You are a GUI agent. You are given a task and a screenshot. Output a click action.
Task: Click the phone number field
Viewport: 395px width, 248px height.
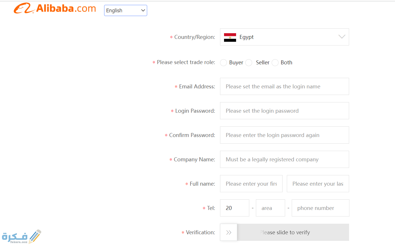coord(320,208)
